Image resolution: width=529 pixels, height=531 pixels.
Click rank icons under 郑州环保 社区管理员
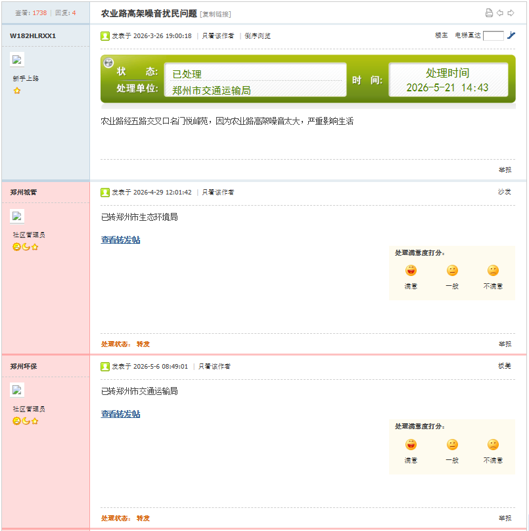[x=26, y=421]
